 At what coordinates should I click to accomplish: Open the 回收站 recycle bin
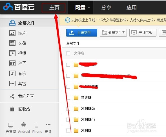[24, 109]
